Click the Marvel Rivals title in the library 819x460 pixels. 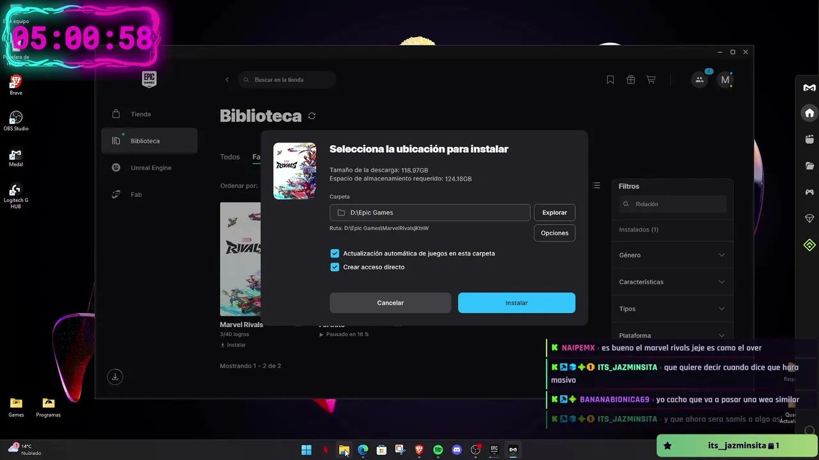(x=241, y=325)
